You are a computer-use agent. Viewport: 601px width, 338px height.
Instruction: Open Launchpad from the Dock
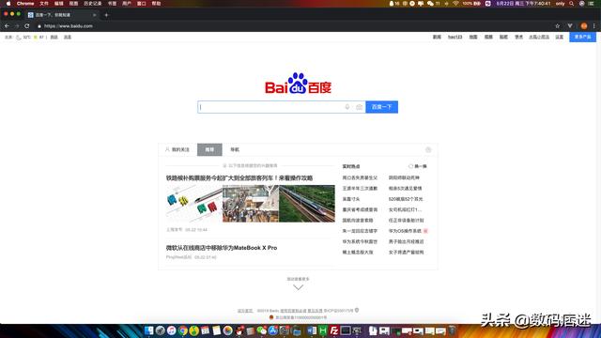[x=161, y=330]
